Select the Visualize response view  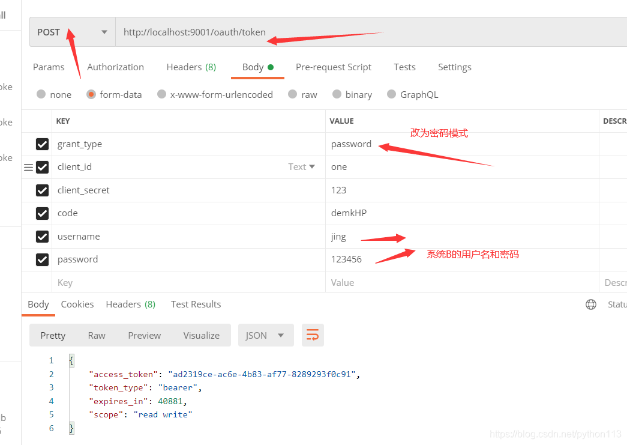[x=202, y=335]
